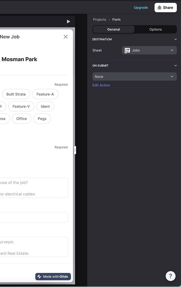
Task: Toggle the Built Strata chip
Action: pos(16,94)
